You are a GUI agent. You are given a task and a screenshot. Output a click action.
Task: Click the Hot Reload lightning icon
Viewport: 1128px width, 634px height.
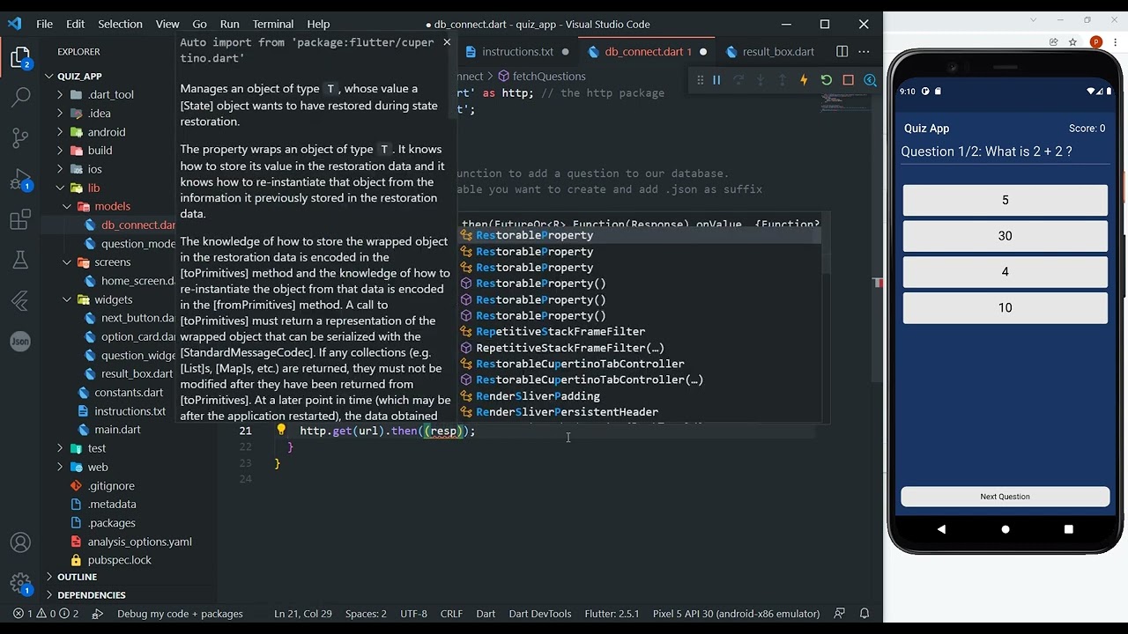point(804,80)
